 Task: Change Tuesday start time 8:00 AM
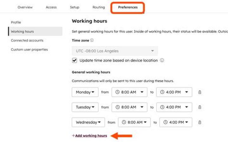point(130,107)
